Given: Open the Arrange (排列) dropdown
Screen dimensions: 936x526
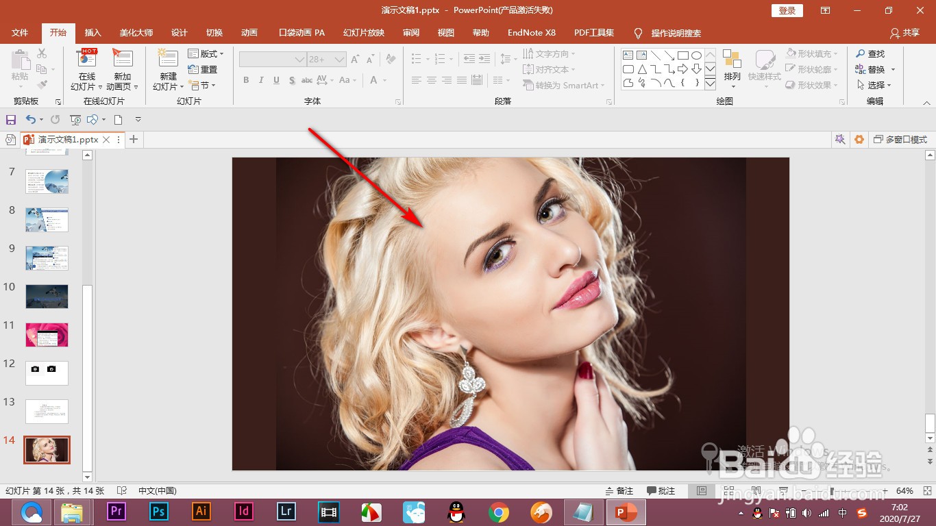Looking at the screenshot, I should (732, 69).
